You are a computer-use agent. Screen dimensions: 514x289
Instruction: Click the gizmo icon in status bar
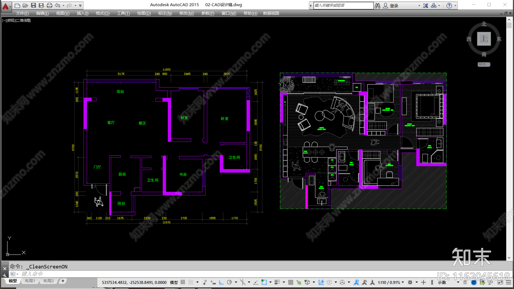pos(342,282)
